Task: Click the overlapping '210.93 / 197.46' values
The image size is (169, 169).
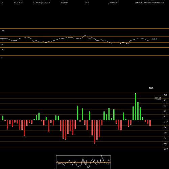Action: pyautogui.click(x=158, y=98)
